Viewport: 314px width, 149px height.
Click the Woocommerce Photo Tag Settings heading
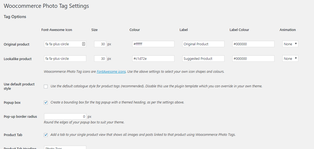tap(46, 6)
